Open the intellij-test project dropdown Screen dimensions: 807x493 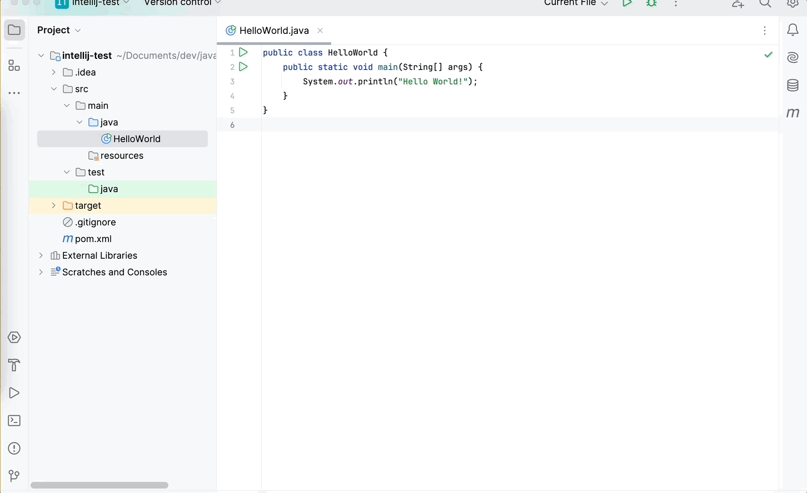pos(92,3)
